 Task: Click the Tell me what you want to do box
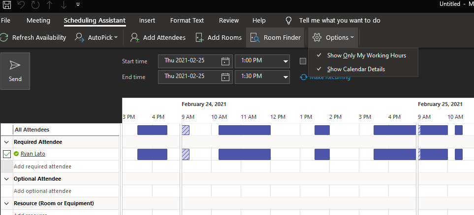pos(340,21)
